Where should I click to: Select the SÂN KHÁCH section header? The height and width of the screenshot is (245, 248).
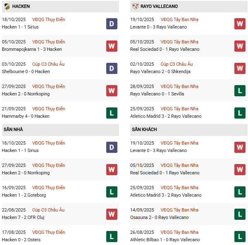click(145, 130)
